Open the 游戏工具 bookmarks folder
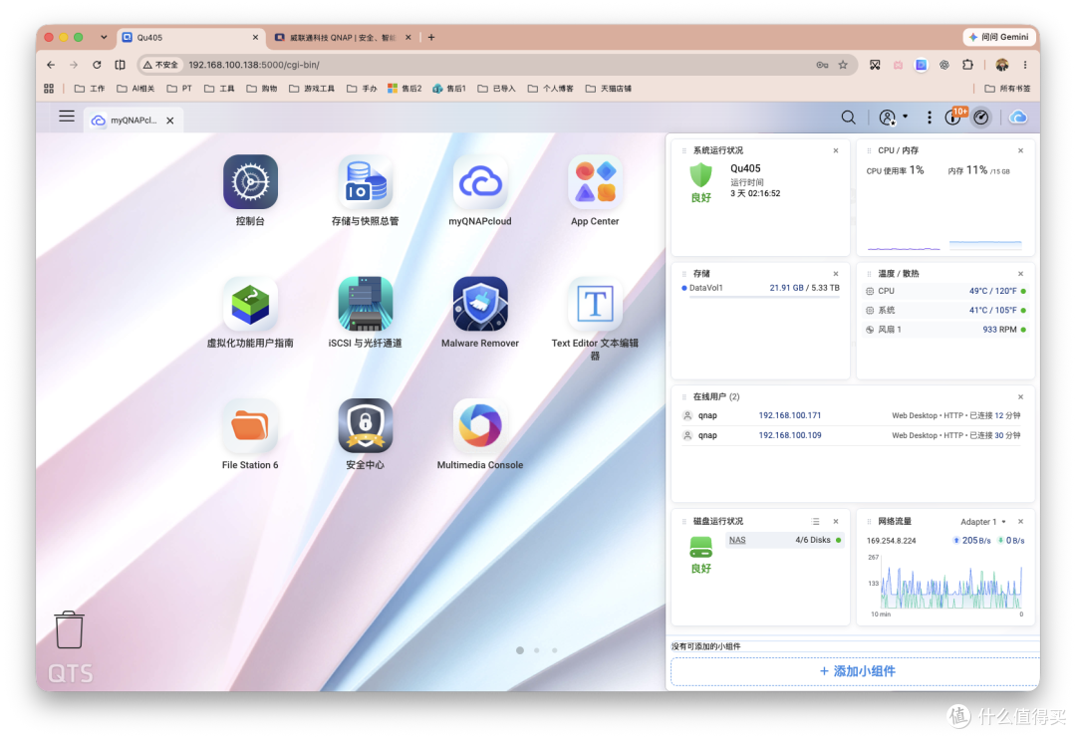Viewport: 1076px width, 739px height. 312,89
